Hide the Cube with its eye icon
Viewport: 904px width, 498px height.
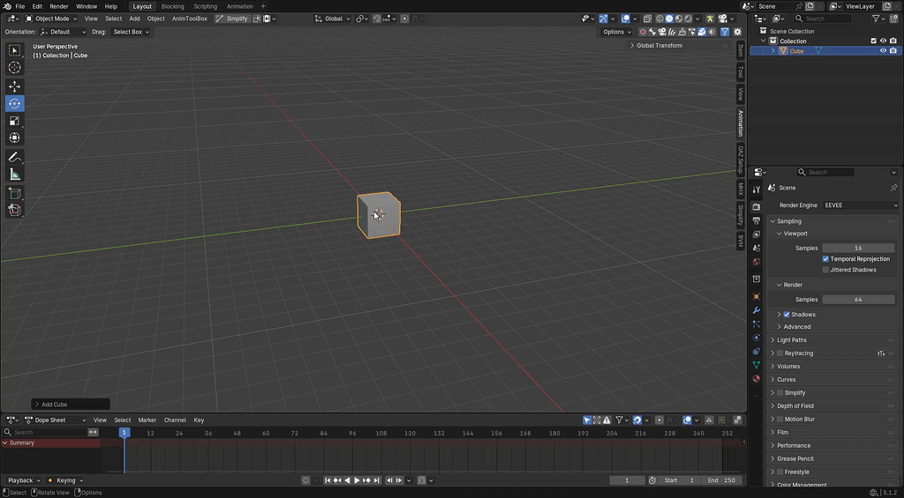click(883, 50)
